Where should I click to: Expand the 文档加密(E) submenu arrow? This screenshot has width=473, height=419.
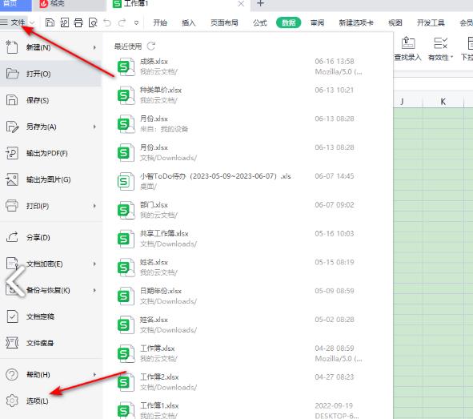coord(94,264)
